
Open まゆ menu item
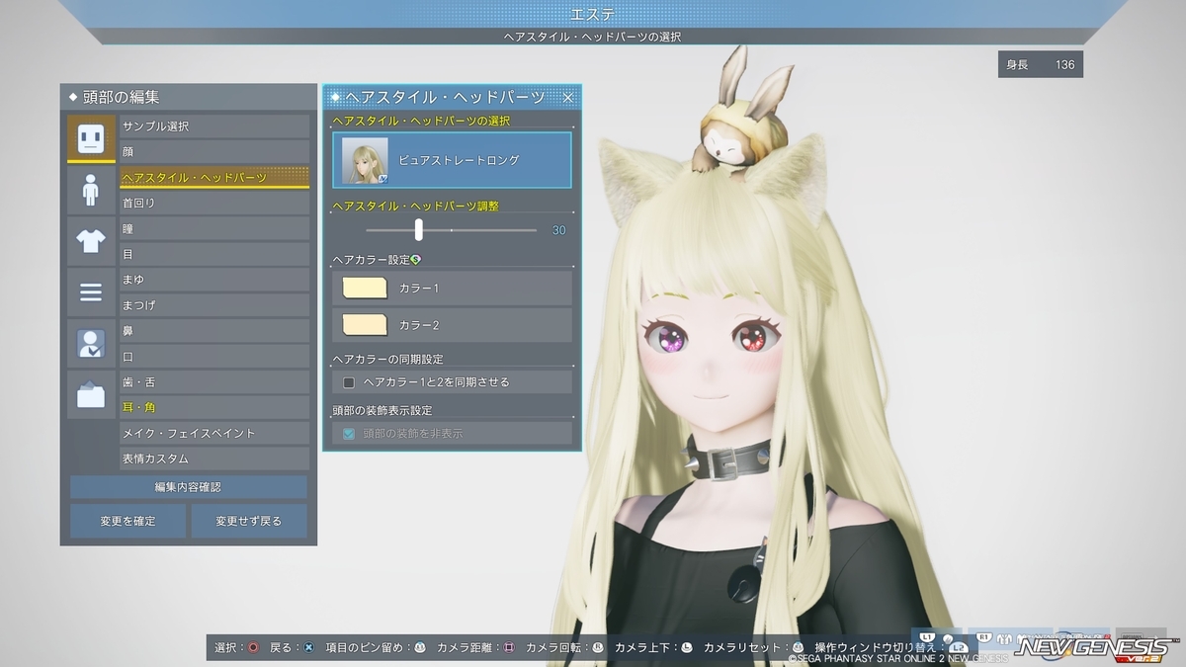click(x=214, y=280)
